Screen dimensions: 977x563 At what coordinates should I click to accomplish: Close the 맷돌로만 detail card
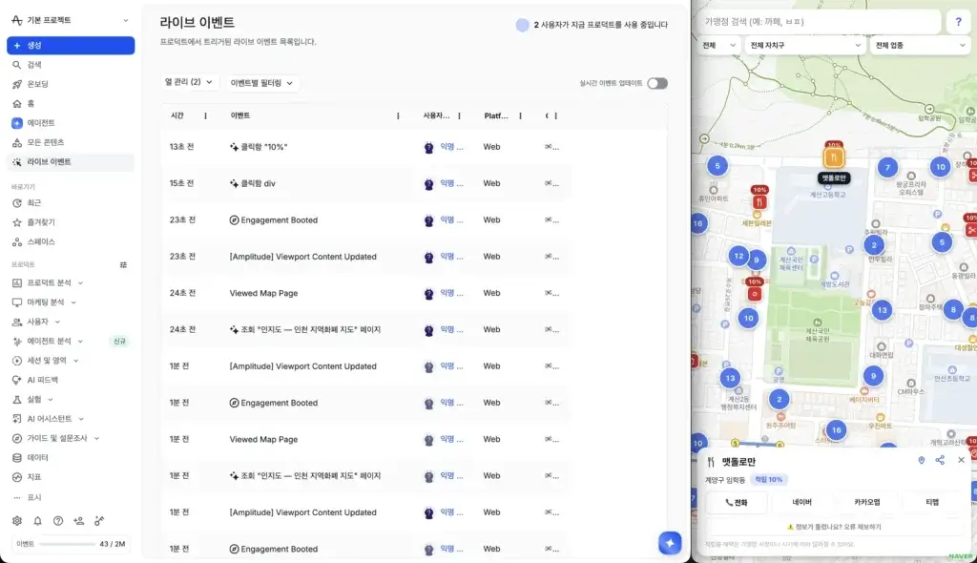pyautogui.click(x=961, y=460)
